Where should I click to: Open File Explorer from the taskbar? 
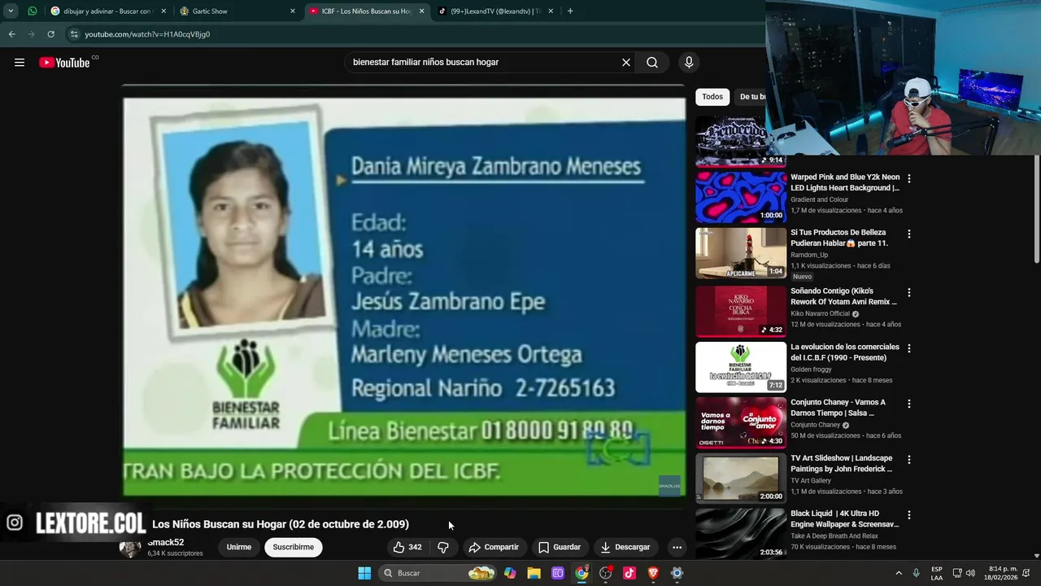pos(534,573)
